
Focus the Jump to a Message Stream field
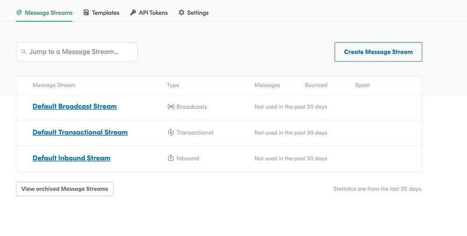point(80,52)
